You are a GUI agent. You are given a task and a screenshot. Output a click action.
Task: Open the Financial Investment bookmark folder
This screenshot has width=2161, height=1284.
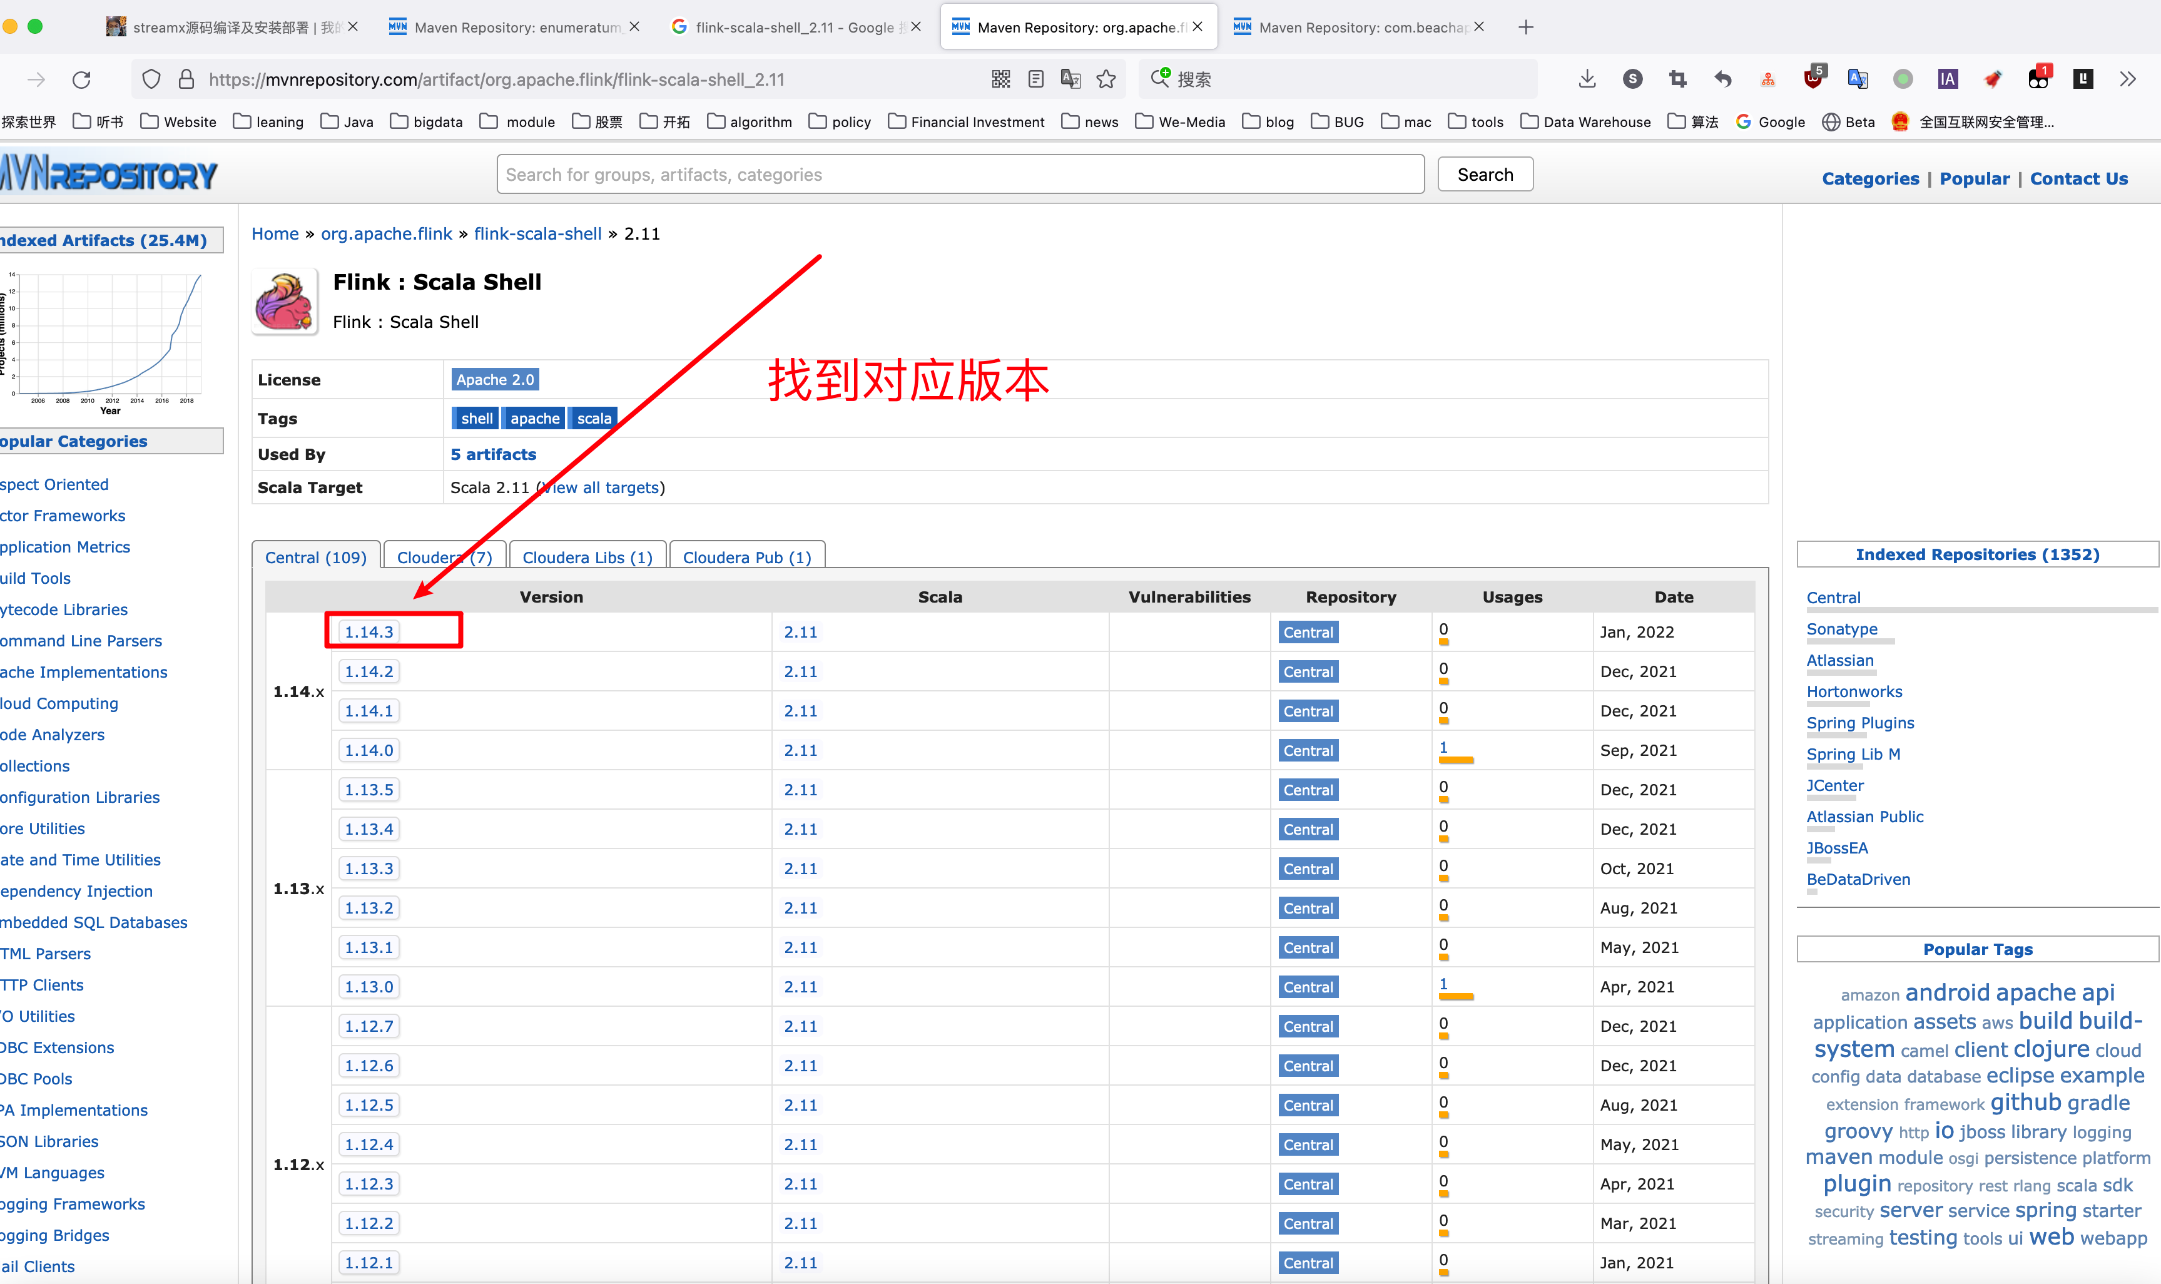pos(965,122)
